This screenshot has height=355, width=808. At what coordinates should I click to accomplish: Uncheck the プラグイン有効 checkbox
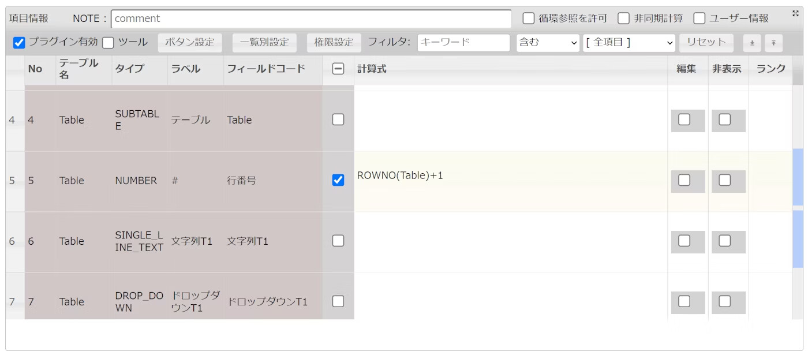(19, 43)
